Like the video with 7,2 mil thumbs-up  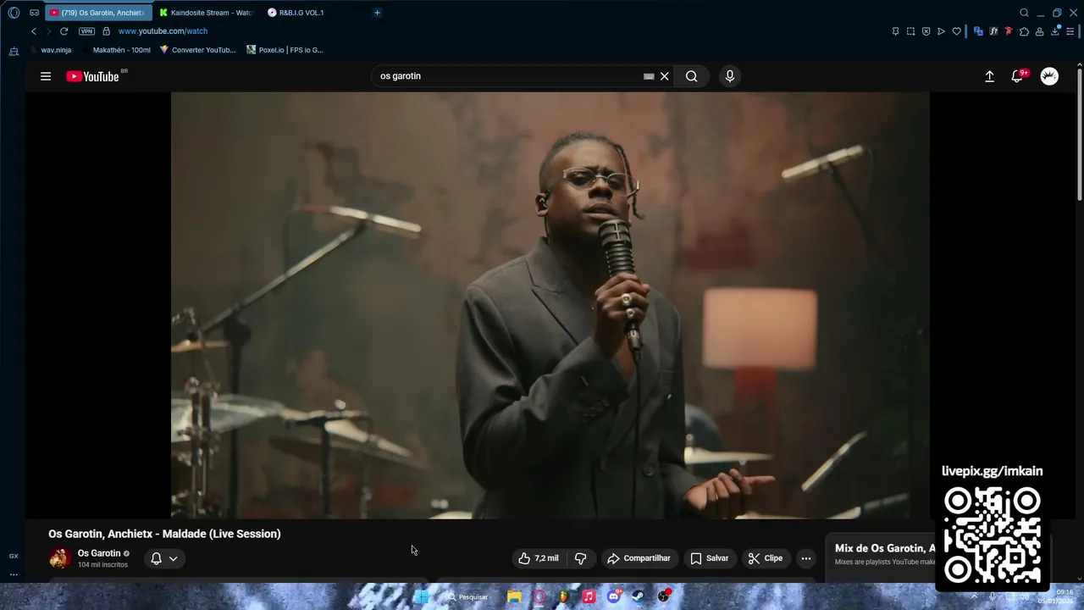539,558
